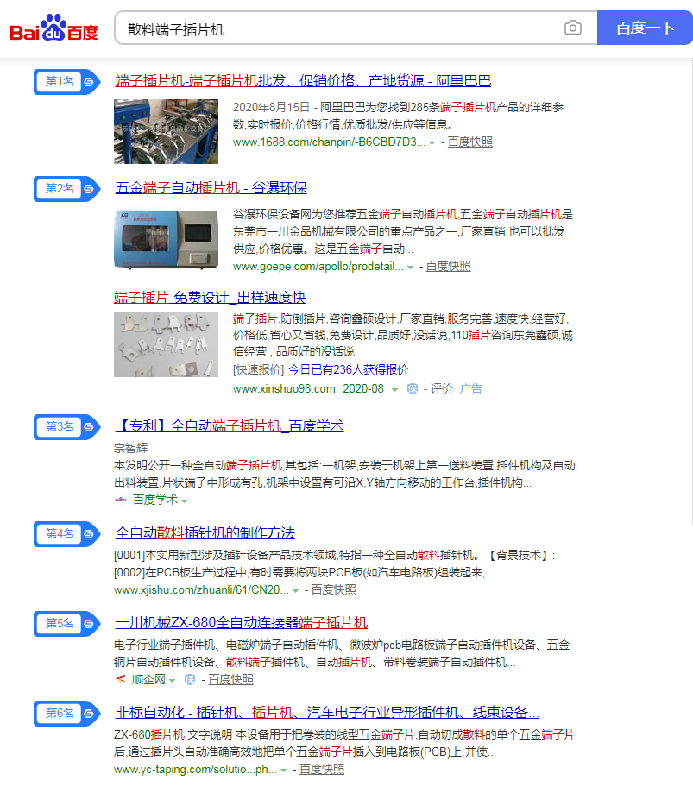Open 百度快照 for the yc-taping result
This screenshot has height=787, width=693.
point(322,770)
